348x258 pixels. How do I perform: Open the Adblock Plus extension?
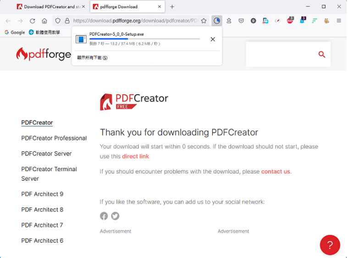pyautogui.click(x=290, y=20)
